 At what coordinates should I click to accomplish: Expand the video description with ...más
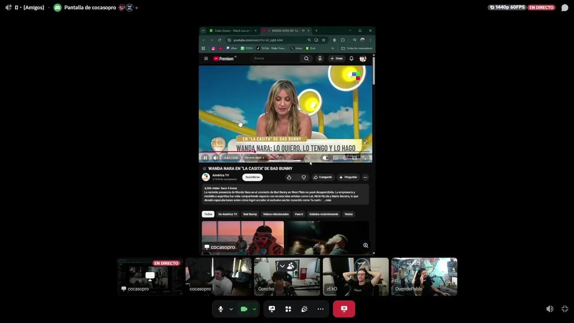click(x=327, y=200)
